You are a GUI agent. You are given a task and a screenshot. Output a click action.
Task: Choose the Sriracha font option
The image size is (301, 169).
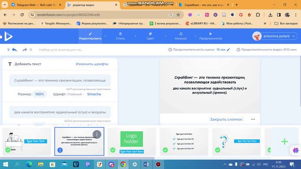point(94,94)
